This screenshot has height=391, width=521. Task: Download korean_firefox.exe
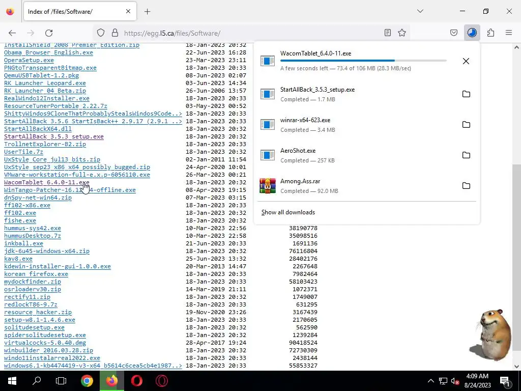36,274
